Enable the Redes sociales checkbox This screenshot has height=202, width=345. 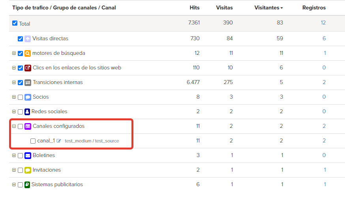point(20,112)
